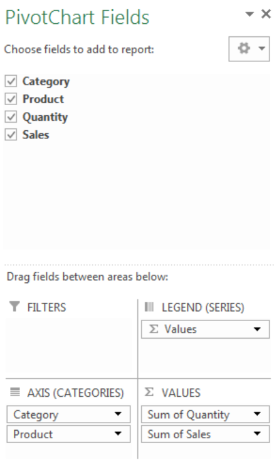Screen dimensions: 279x462
Task: Click sigma icon in Values legend field
Action: (154, 329)
